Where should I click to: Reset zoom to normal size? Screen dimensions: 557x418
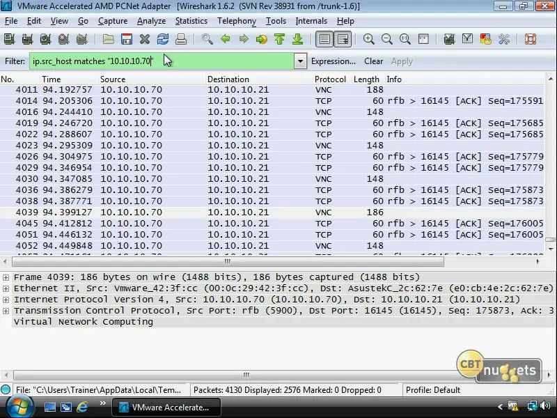(405, 39)
